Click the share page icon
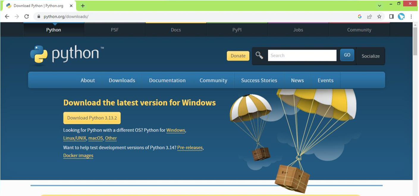Image resolution: width=419 pixels, height=196 pixels. point(369,17)
